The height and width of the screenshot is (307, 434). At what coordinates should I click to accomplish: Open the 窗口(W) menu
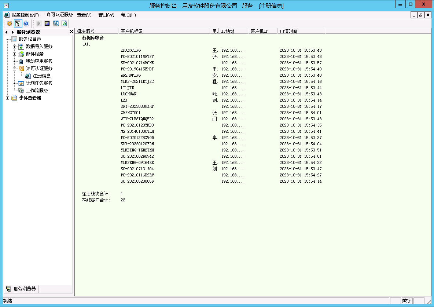(x=106, y=15)
